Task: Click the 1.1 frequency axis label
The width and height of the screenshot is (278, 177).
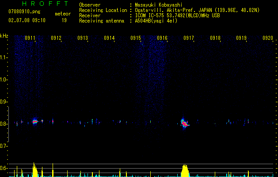Action: pos(4,58)
